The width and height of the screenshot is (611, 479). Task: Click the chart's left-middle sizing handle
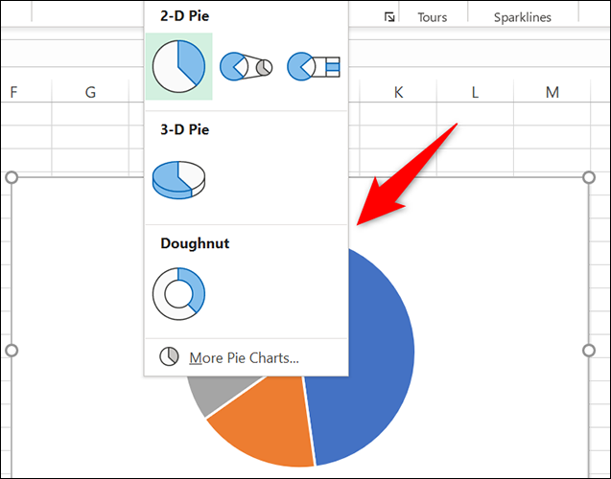[12, 351]
